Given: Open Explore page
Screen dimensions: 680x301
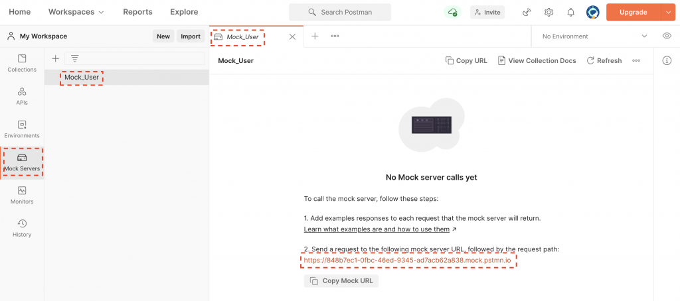Looking at the screenshot, I should (x=184, y=12).
